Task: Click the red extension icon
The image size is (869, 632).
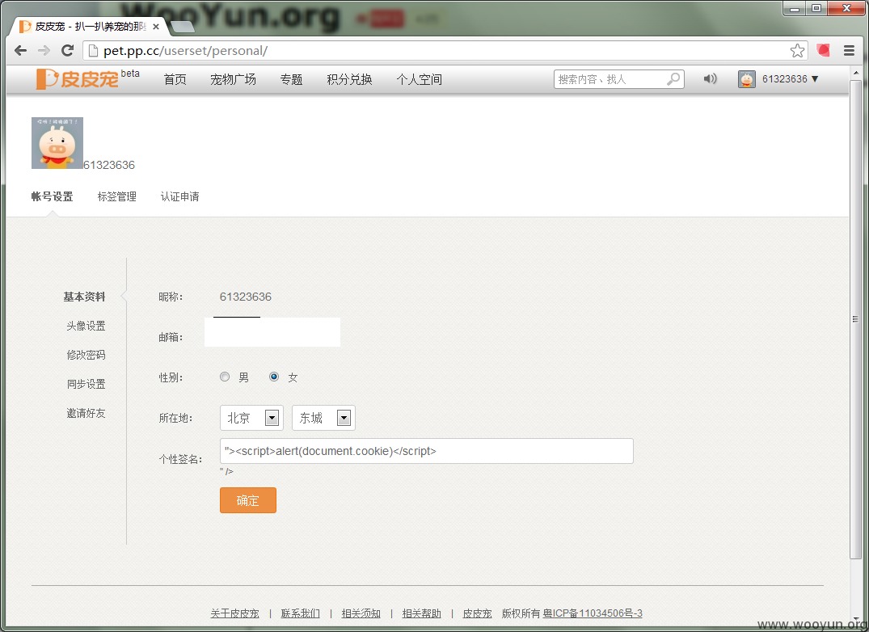Action: tap(823, 50)
